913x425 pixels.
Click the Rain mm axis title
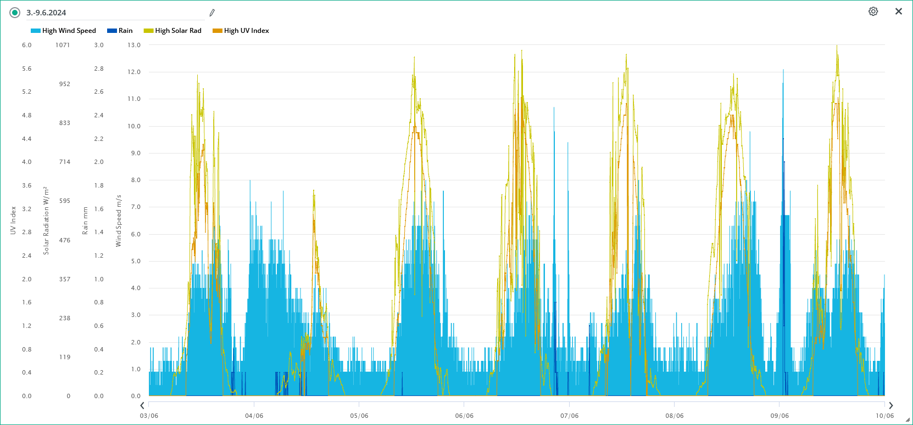coord(85,220)
